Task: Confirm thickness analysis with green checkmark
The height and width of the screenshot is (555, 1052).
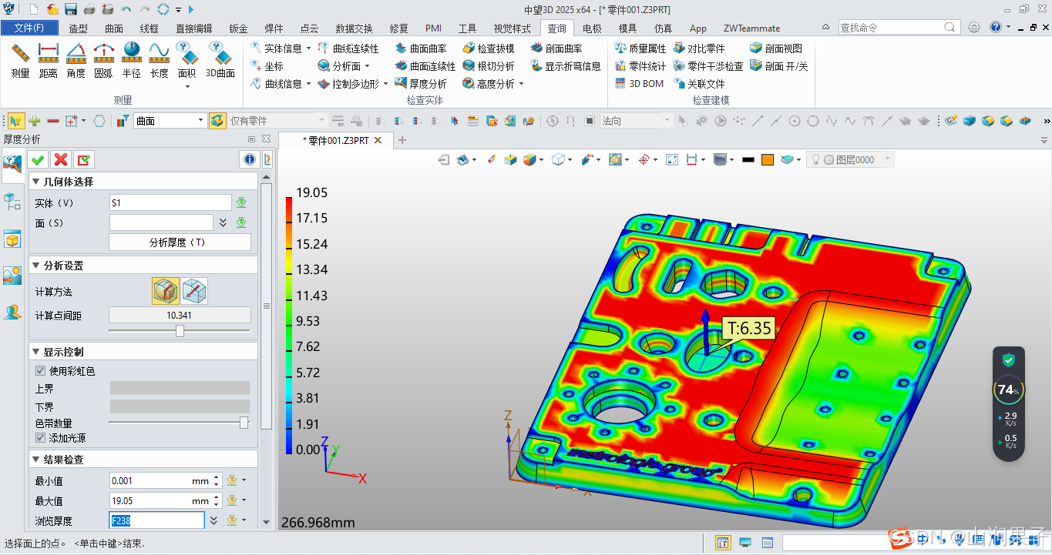Action: click(x=38, y=159)
